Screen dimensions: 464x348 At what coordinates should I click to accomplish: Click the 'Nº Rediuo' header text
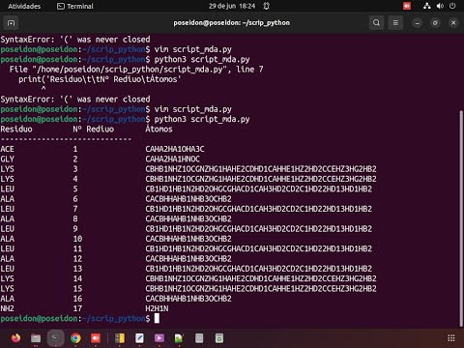[94, 130]
